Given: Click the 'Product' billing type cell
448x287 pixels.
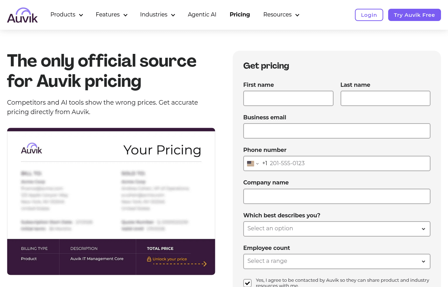Looking at the screenshot, I should [x=29, y=259].
